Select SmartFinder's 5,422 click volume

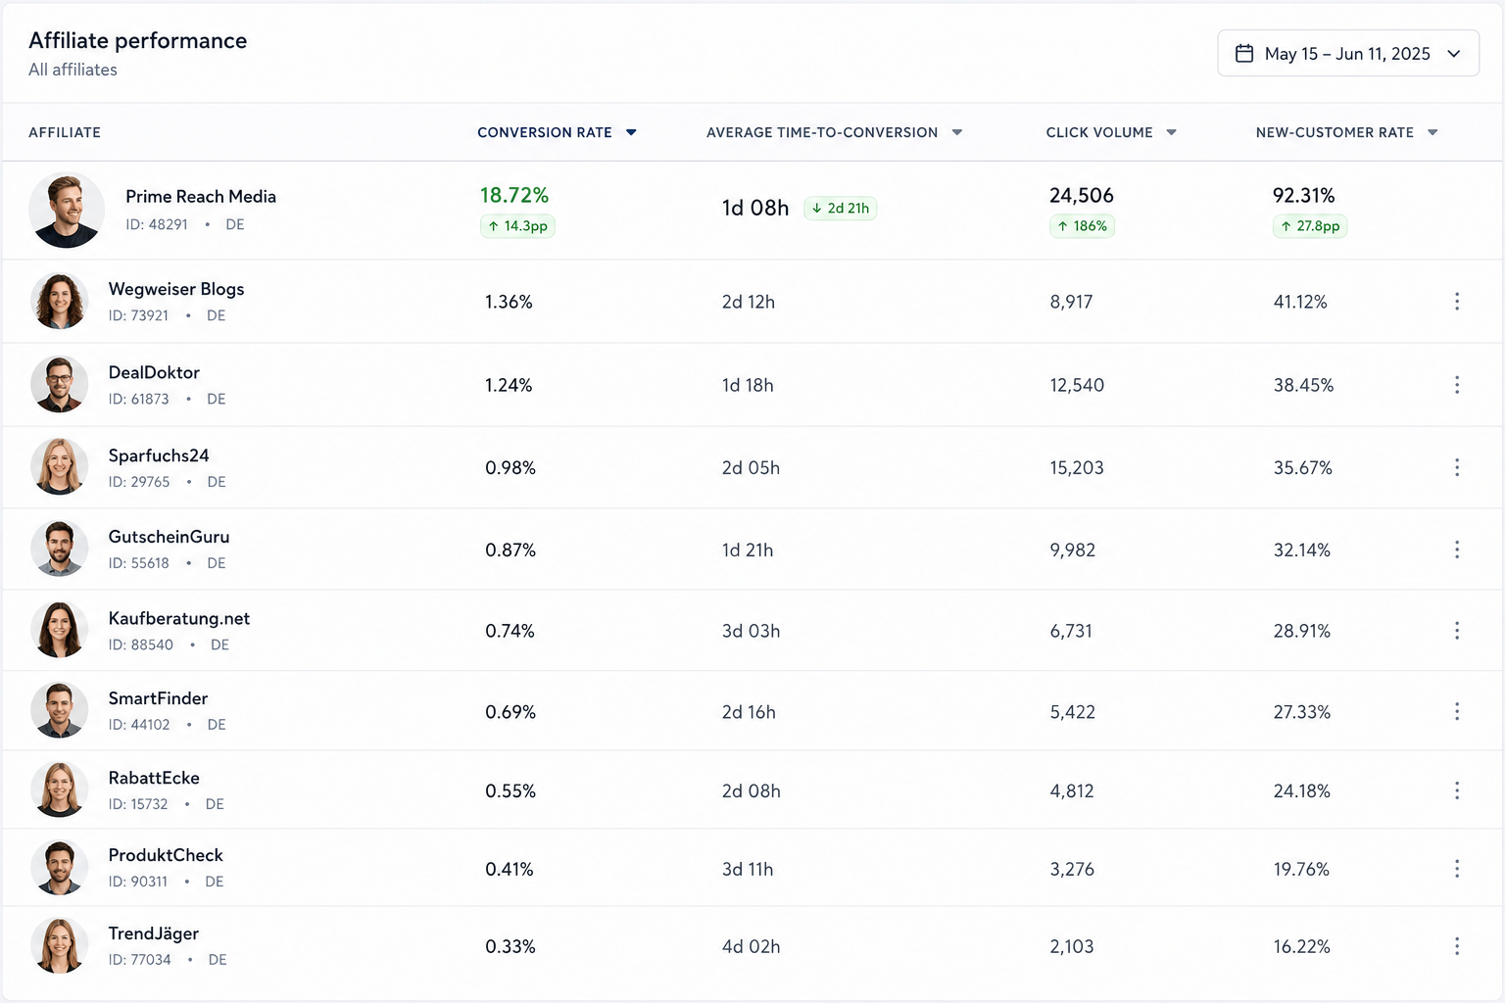[x=1073, y=711]
